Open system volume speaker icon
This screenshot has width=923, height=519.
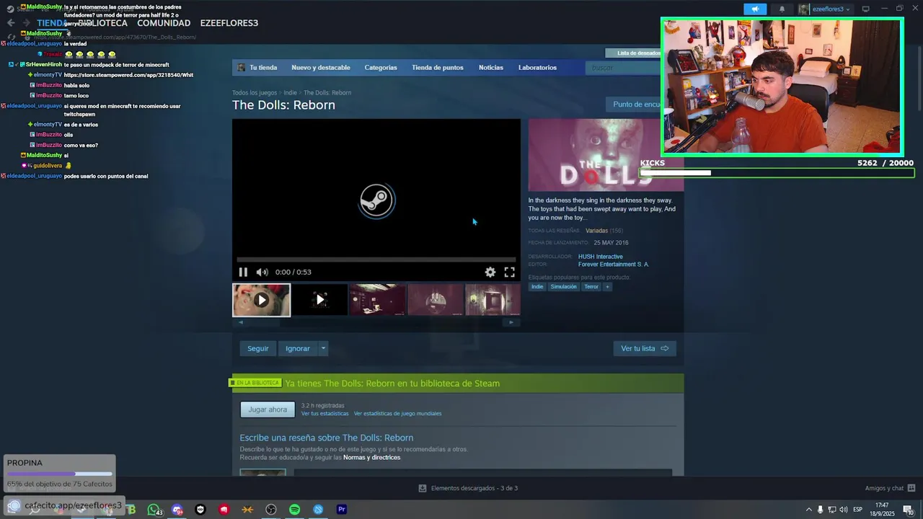tap(844, 510)
